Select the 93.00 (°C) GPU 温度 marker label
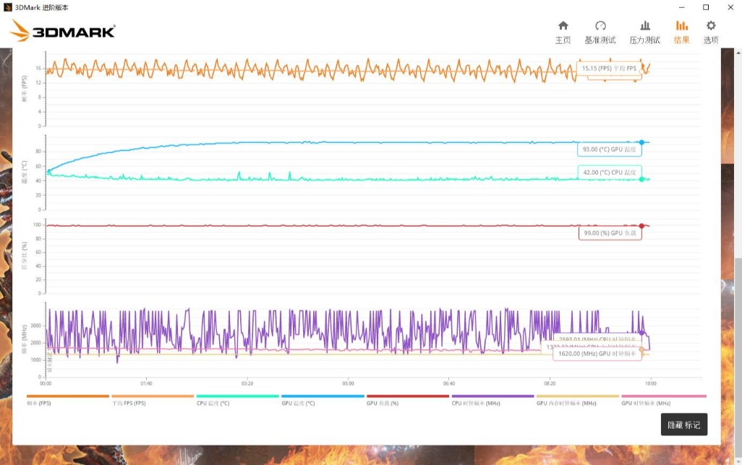This screenshot has width=742, height=465. coord(610,149)
